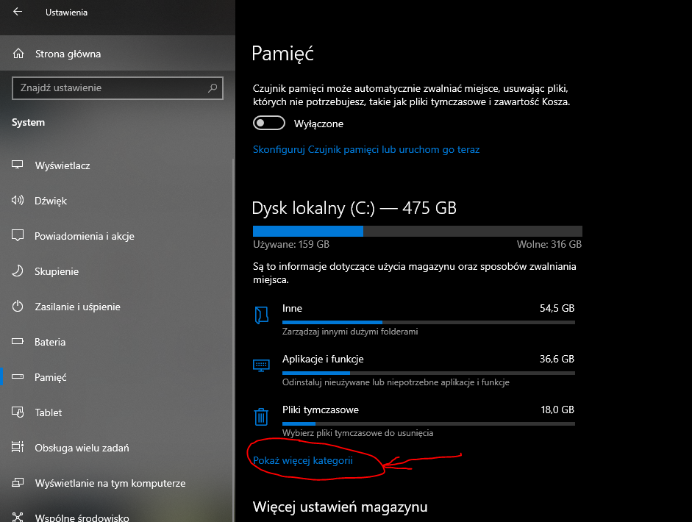This screenshot has height=522, width=692.
Task: Open the Inne storage category
Action: (x=415, y=320)
